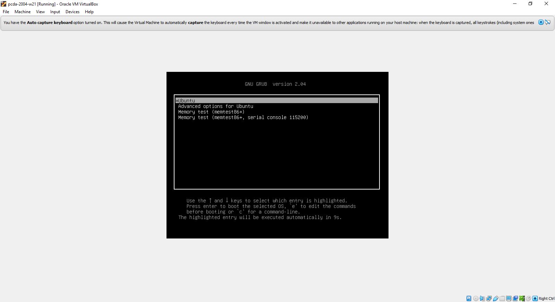Open the audio settings status icon
The height and width of the screenshot is (302, 555).
[x=482, y=299]
